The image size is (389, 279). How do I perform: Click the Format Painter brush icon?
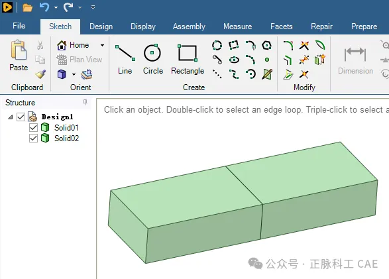click(40, 74)
